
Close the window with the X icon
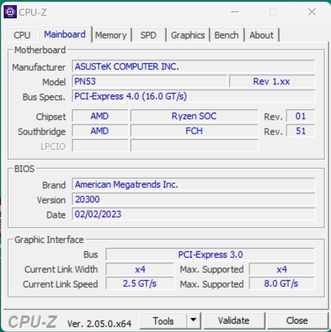312,12
